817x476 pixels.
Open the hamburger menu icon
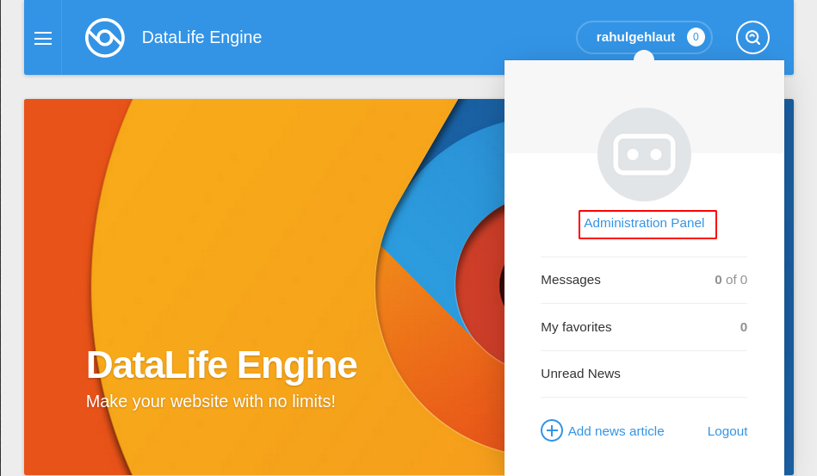[x=43, y=38]
